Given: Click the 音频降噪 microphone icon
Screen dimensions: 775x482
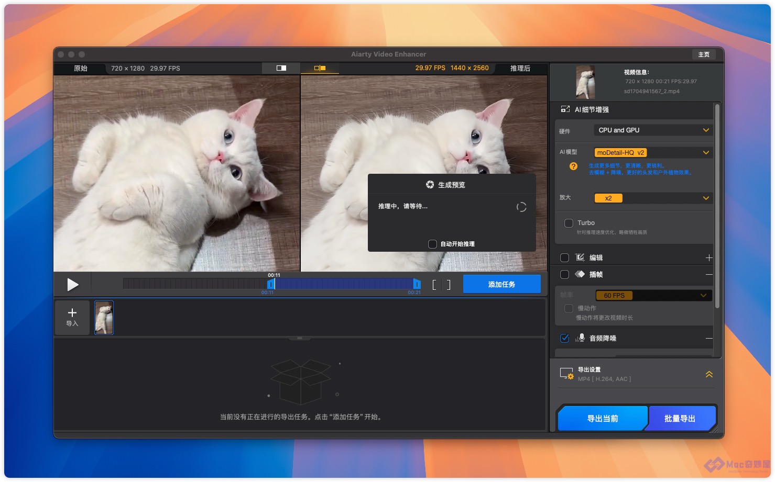Looking at the screenshot, I should (580, 338).
